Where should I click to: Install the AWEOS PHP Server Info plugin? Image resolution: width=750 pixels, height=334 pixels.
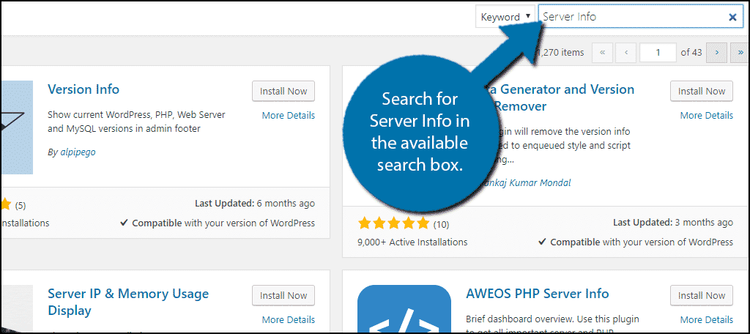[701, 295]
